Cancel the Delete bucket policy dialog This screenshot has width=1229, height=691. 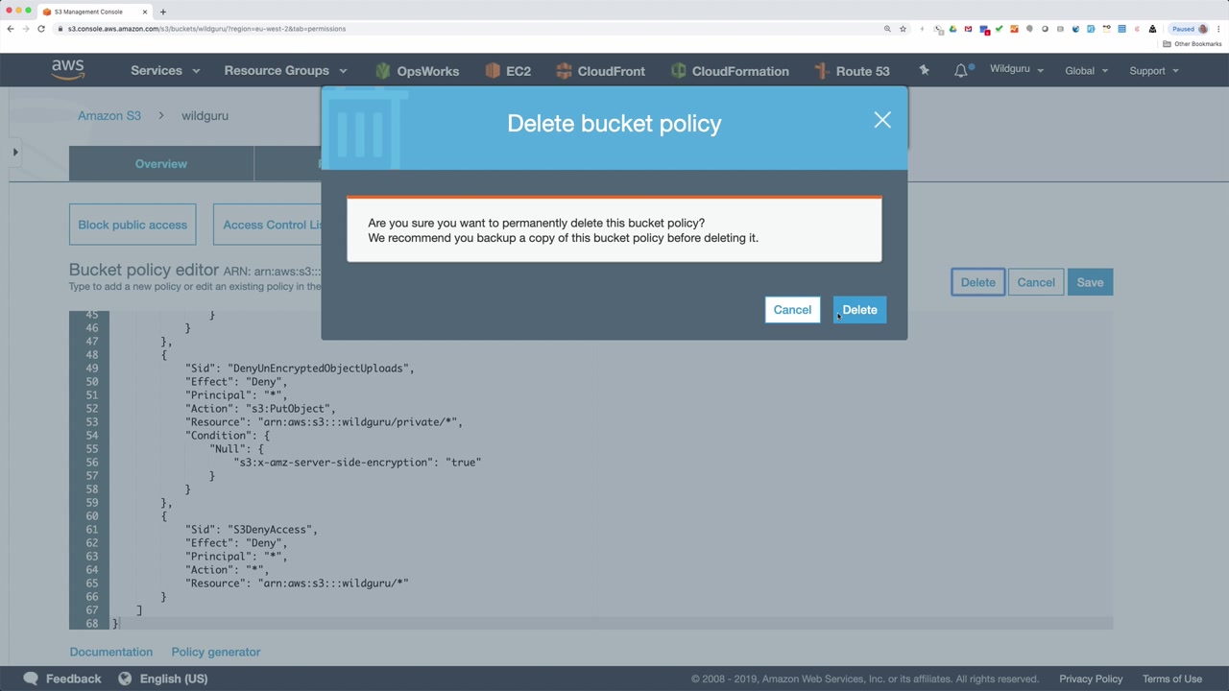click(x=792, y=310)
